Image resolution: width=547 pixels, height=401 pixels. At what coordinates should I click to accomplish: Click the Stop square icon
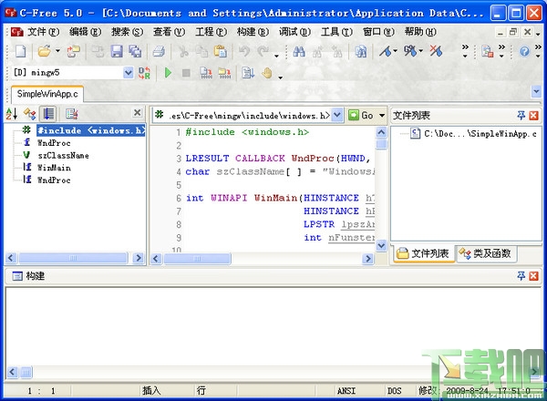(x=186, y=73)
